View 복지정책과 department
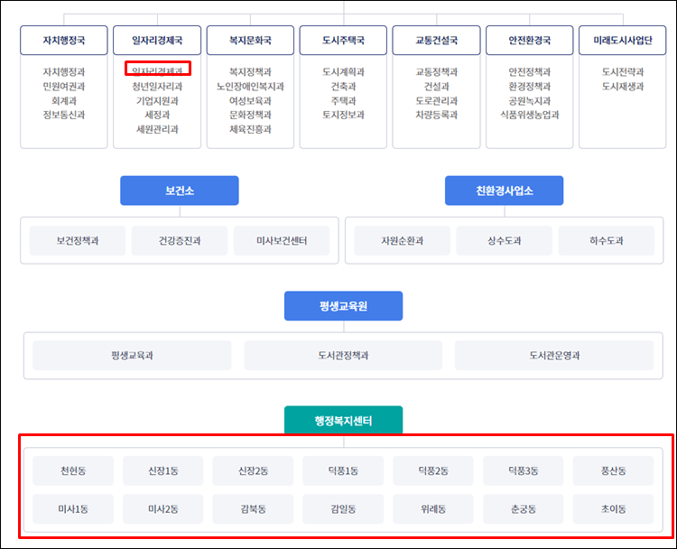The width and height of the screenshot is (677, 549). pyautogui.click(x=250, y=71)
